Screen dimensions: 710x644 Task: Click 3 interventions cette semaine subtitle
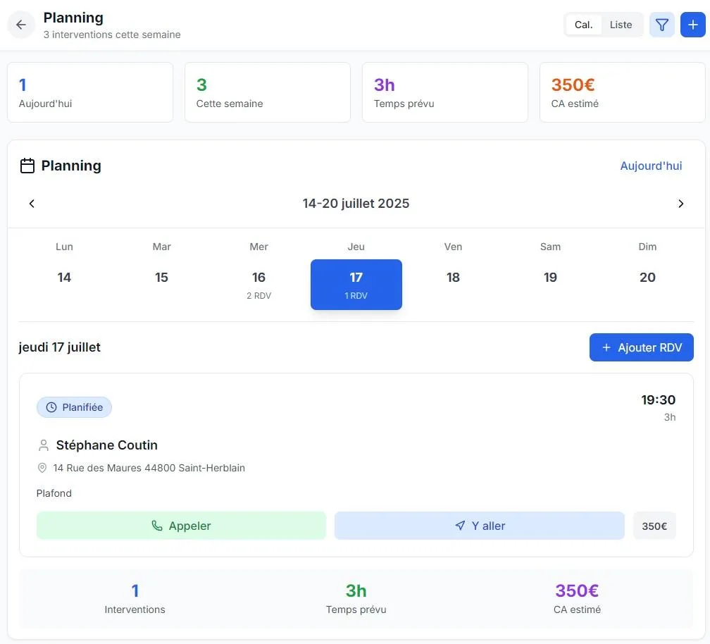point(112,35)
